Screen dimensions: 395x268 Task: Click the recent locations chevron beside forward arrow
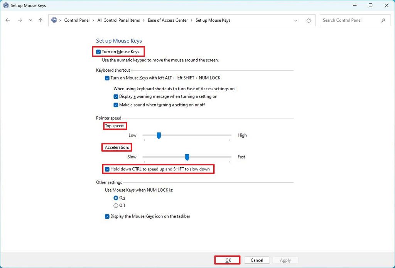click(30, 20)
